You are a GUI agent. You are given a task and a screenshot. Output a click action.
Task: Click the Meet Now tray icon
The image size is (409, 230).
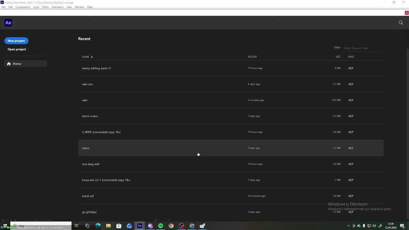(354, 226)
